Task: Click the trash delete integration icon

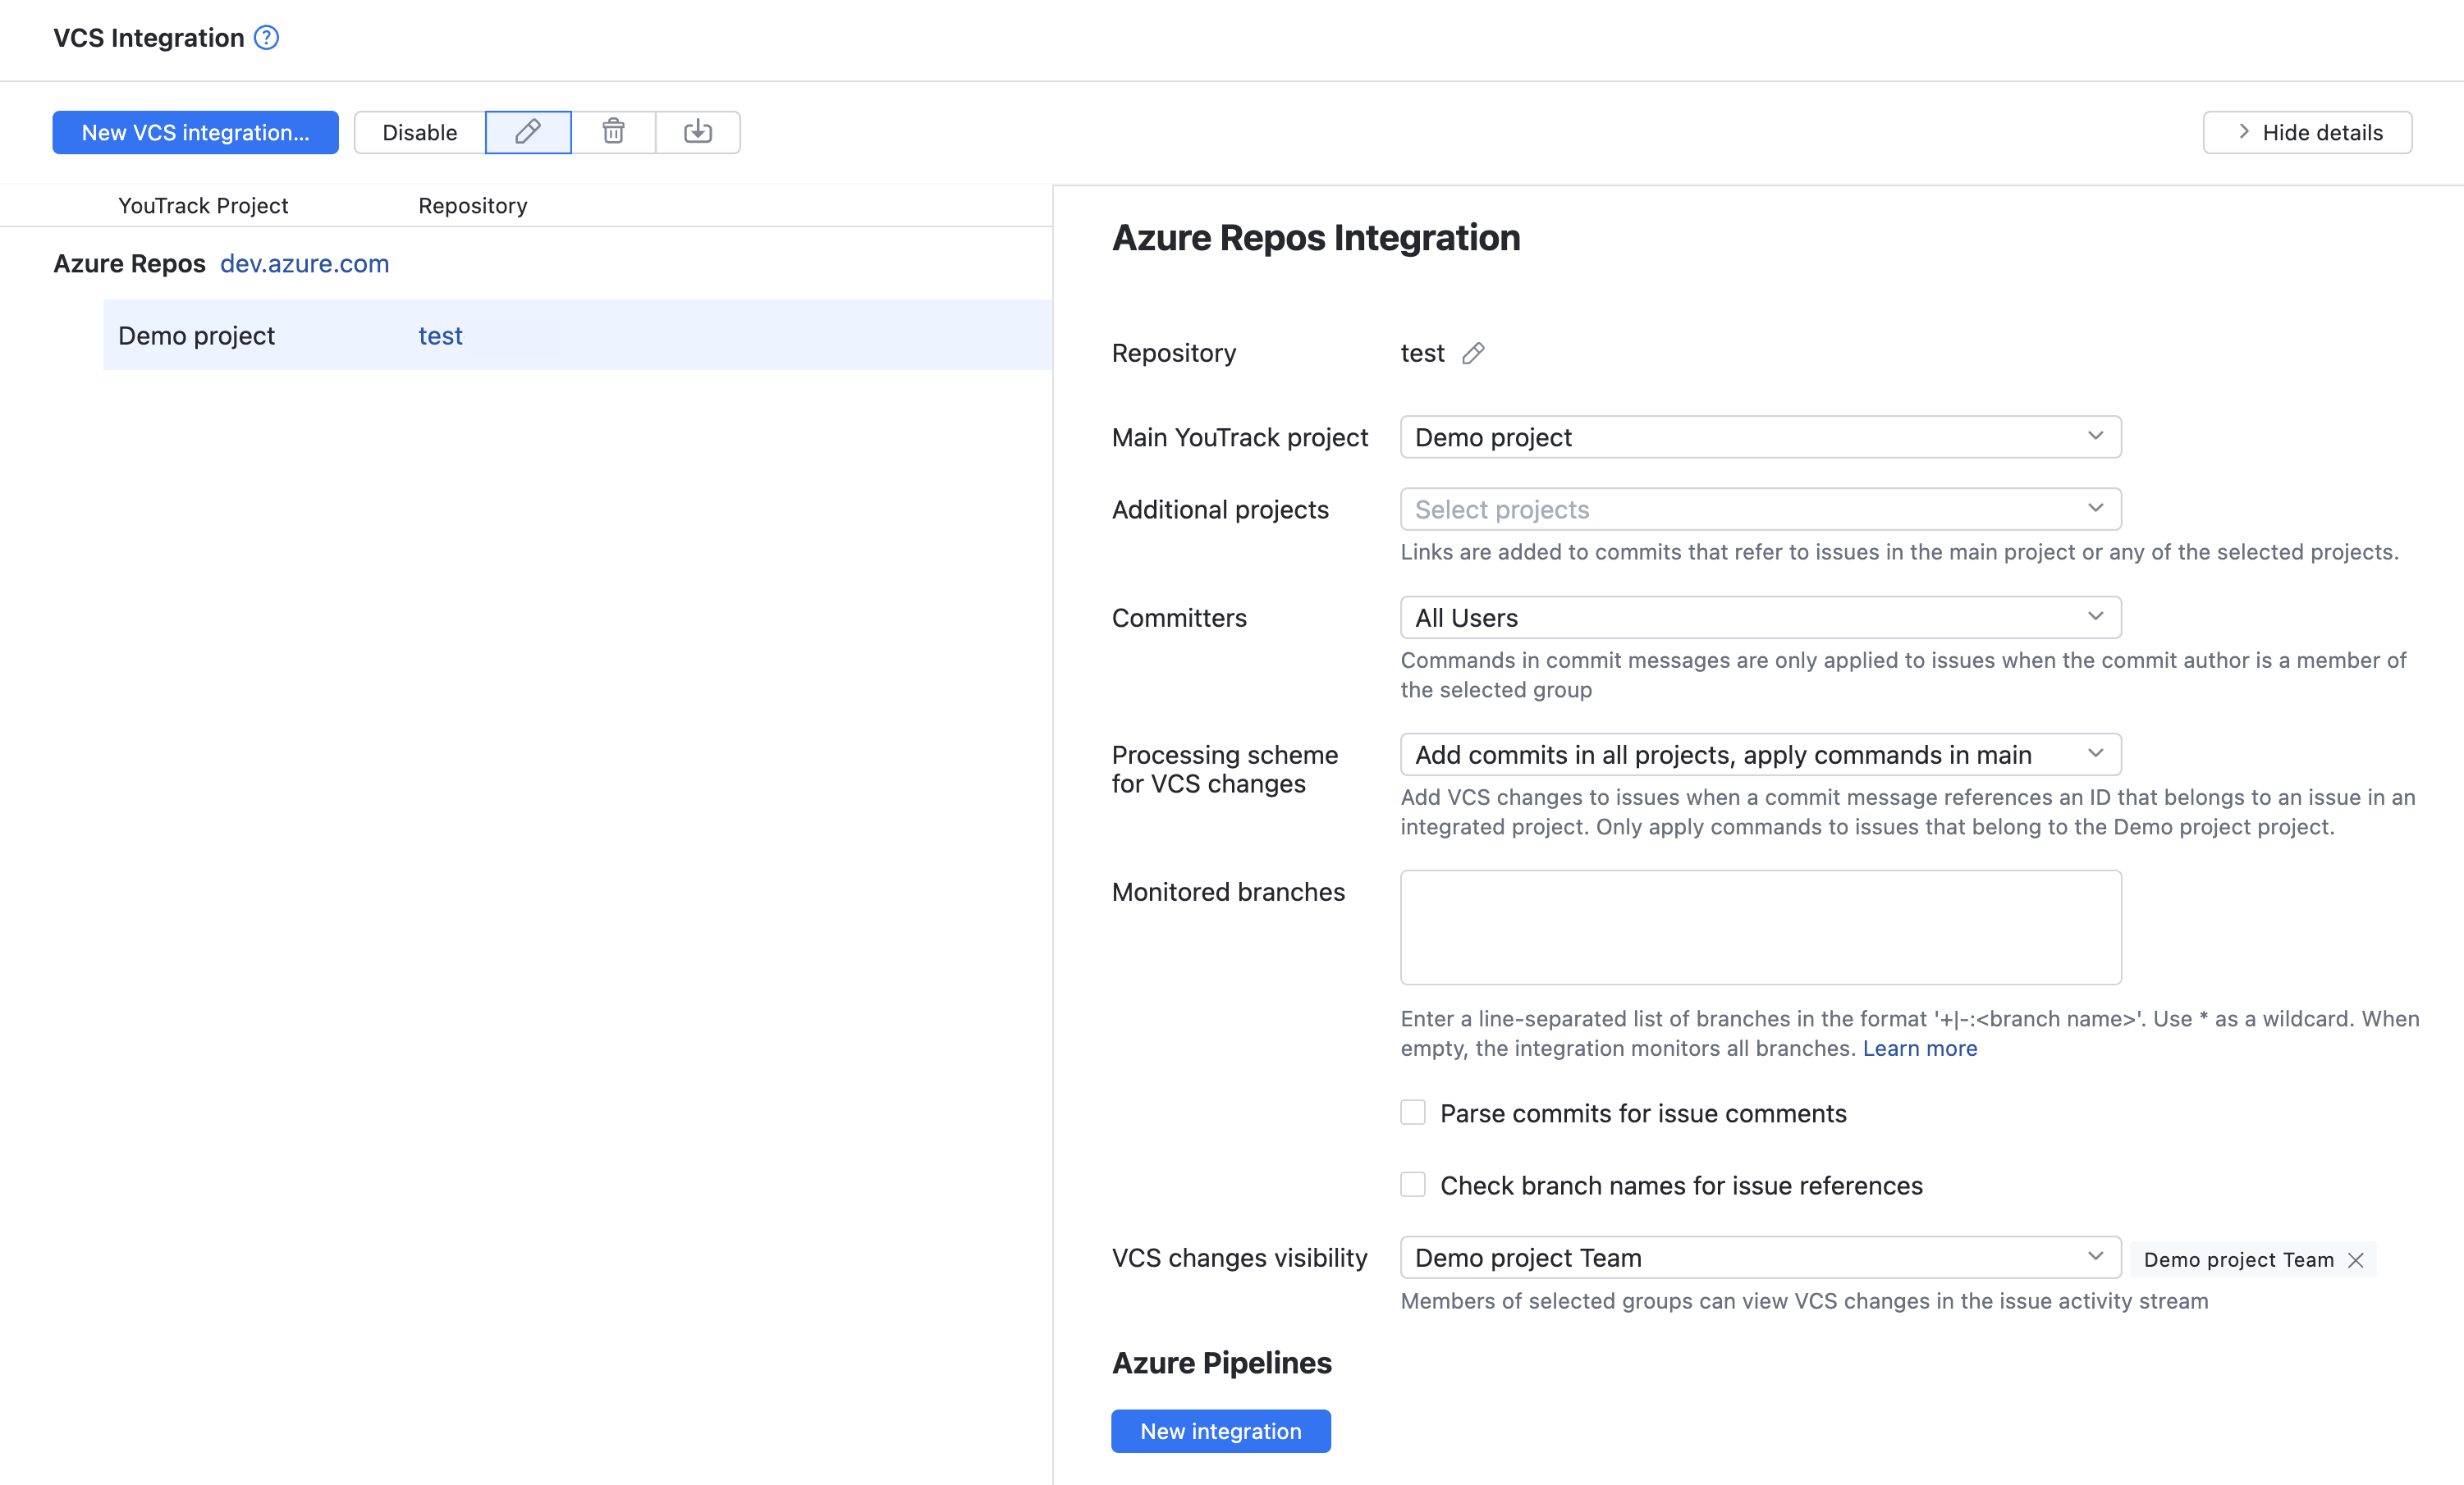Action: (613, 132)
